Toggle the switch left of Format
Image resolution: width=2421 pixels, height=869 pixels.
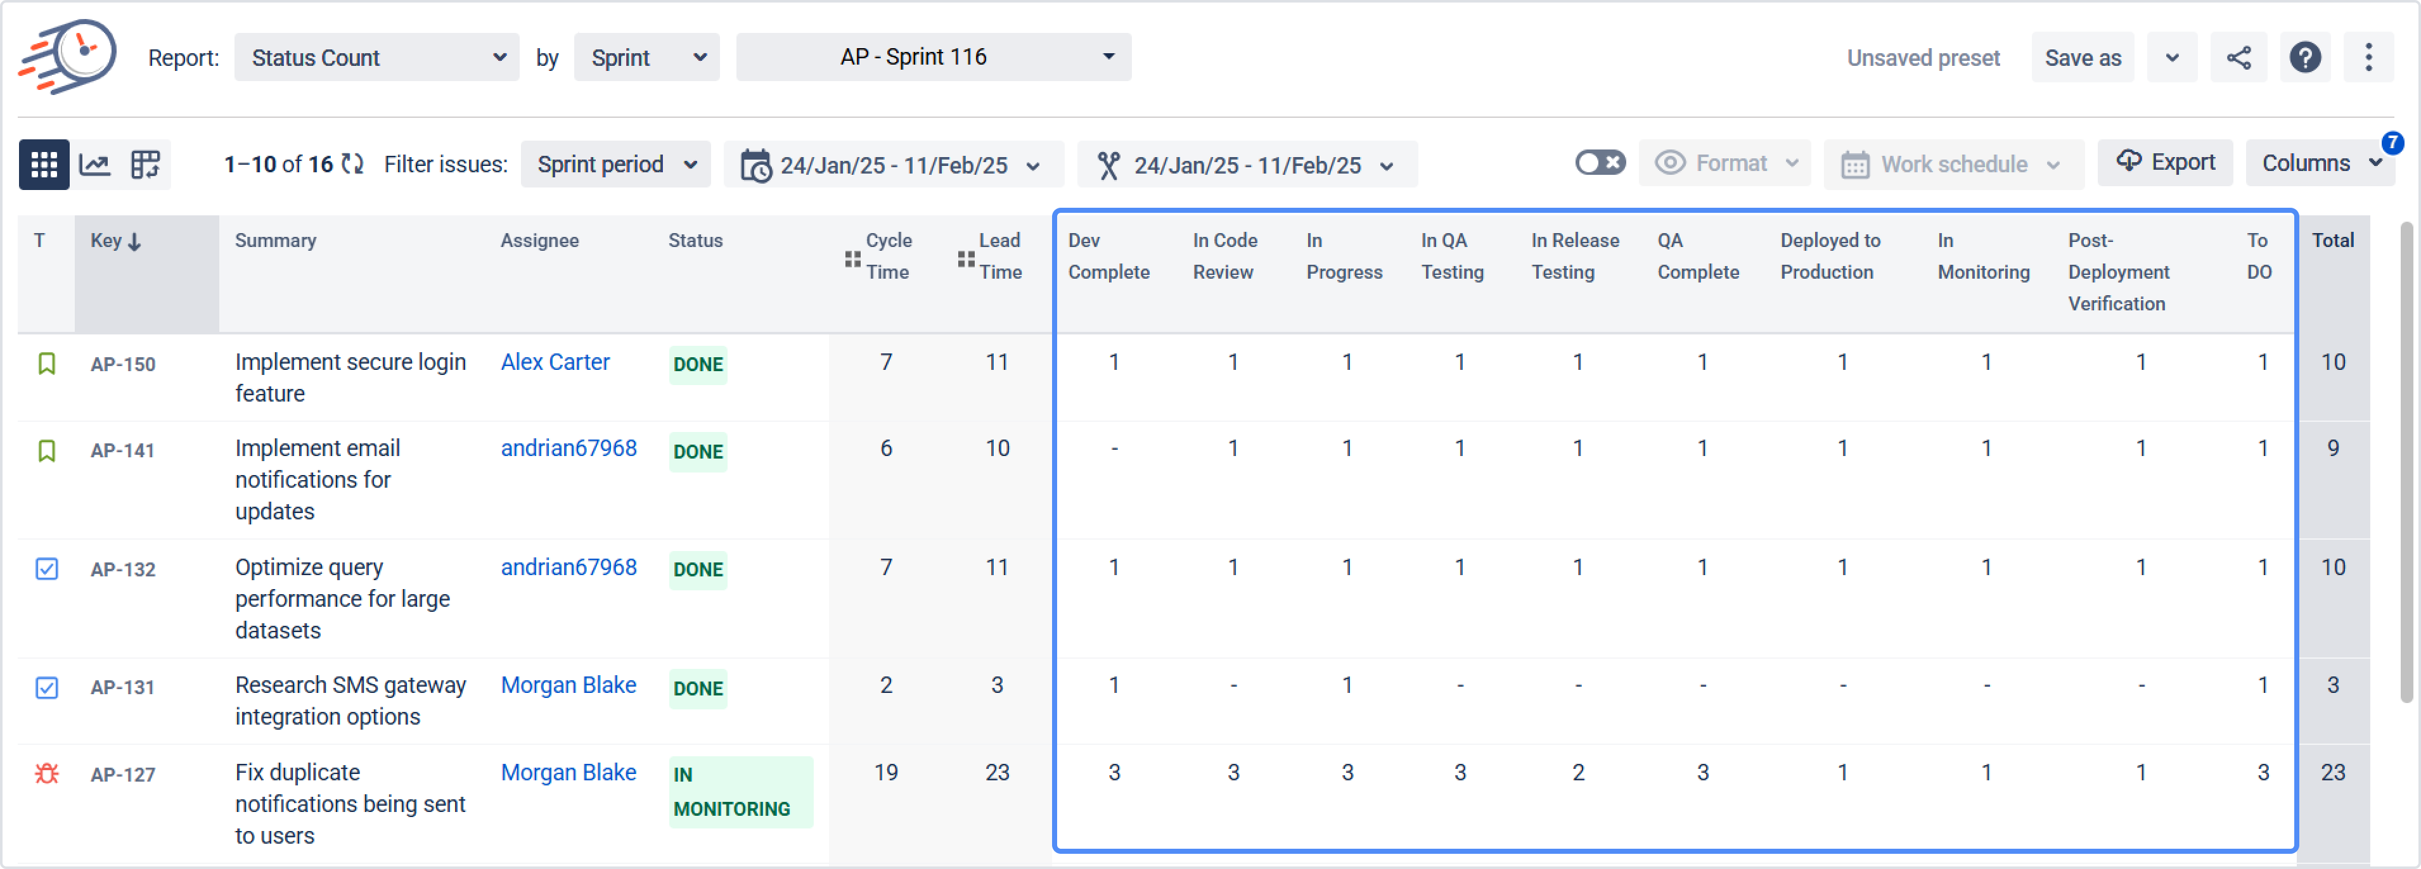pyautogui.click(x=1600, y=163)
